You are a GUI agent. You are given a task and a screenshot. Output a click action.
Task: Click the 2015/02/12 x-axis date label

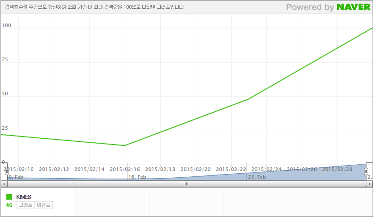pos(54,169)
